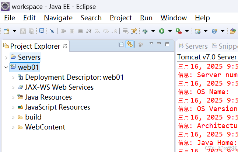Click the New Dynamic Web Project icon

pos(197,31)
